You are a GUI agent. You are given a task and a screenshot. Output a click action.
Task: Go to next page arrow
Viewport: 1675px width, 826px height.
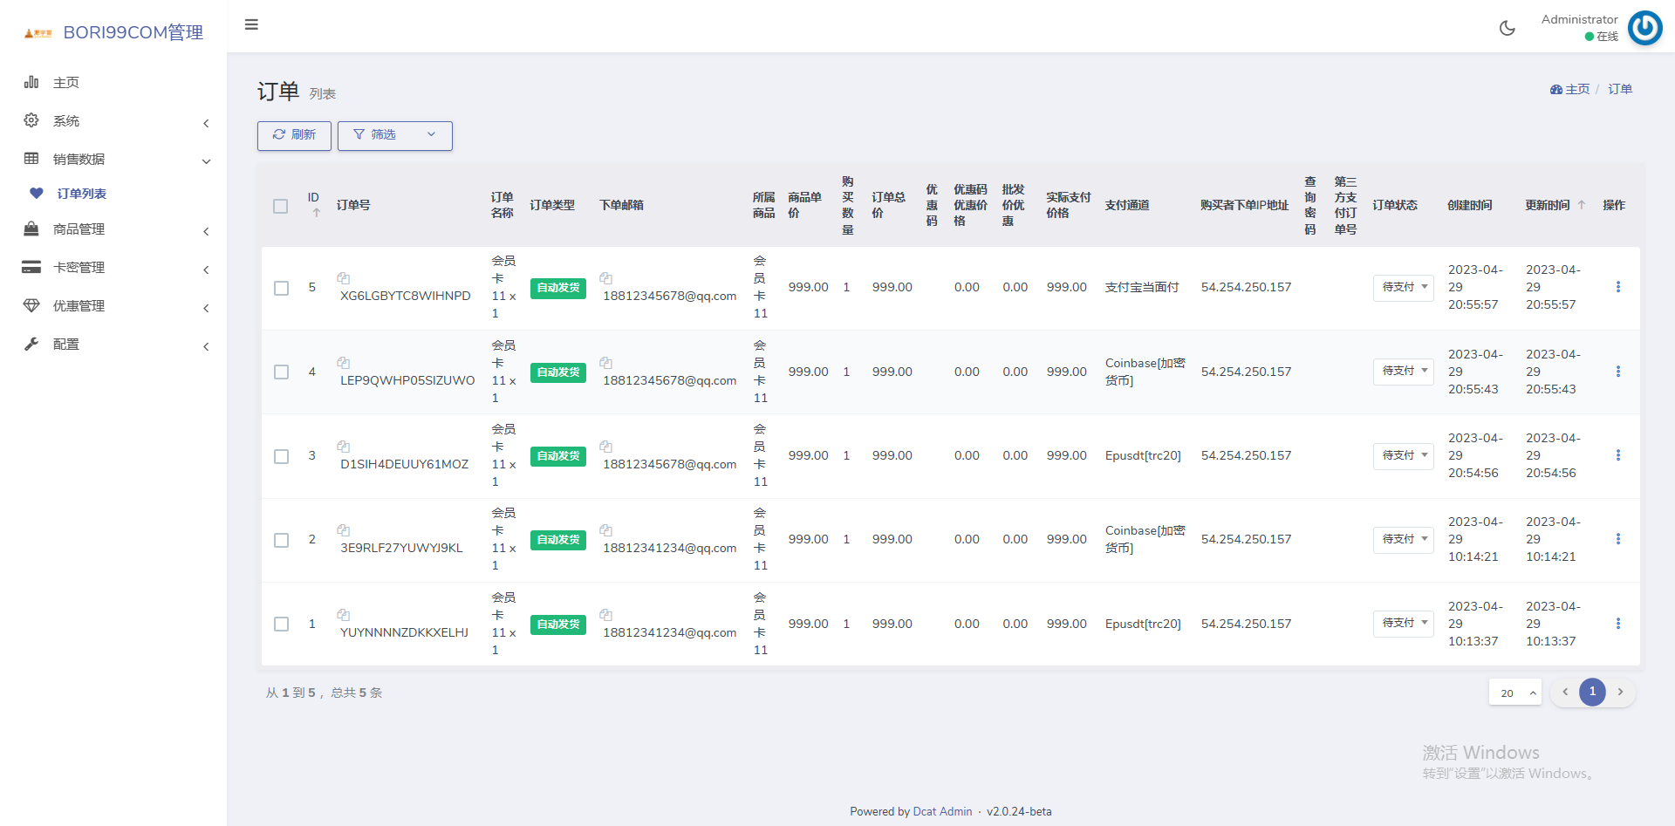click(1620, 692)
